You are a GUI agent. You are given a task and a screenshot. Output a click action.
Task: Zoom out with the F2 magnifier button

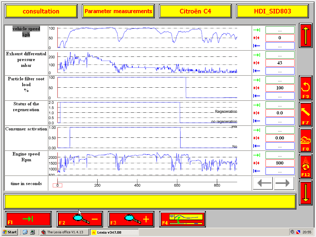(x=80, y=219)
